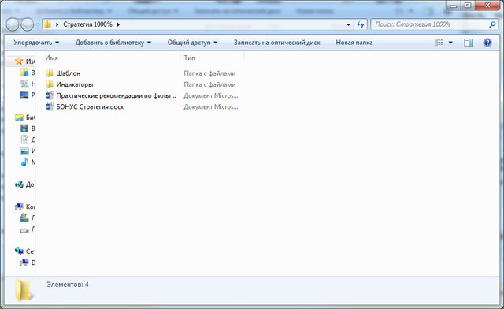This screenshot has width=504, height=309.
Task: Open the Упорядочить menu
Action: tap(36, 43)
